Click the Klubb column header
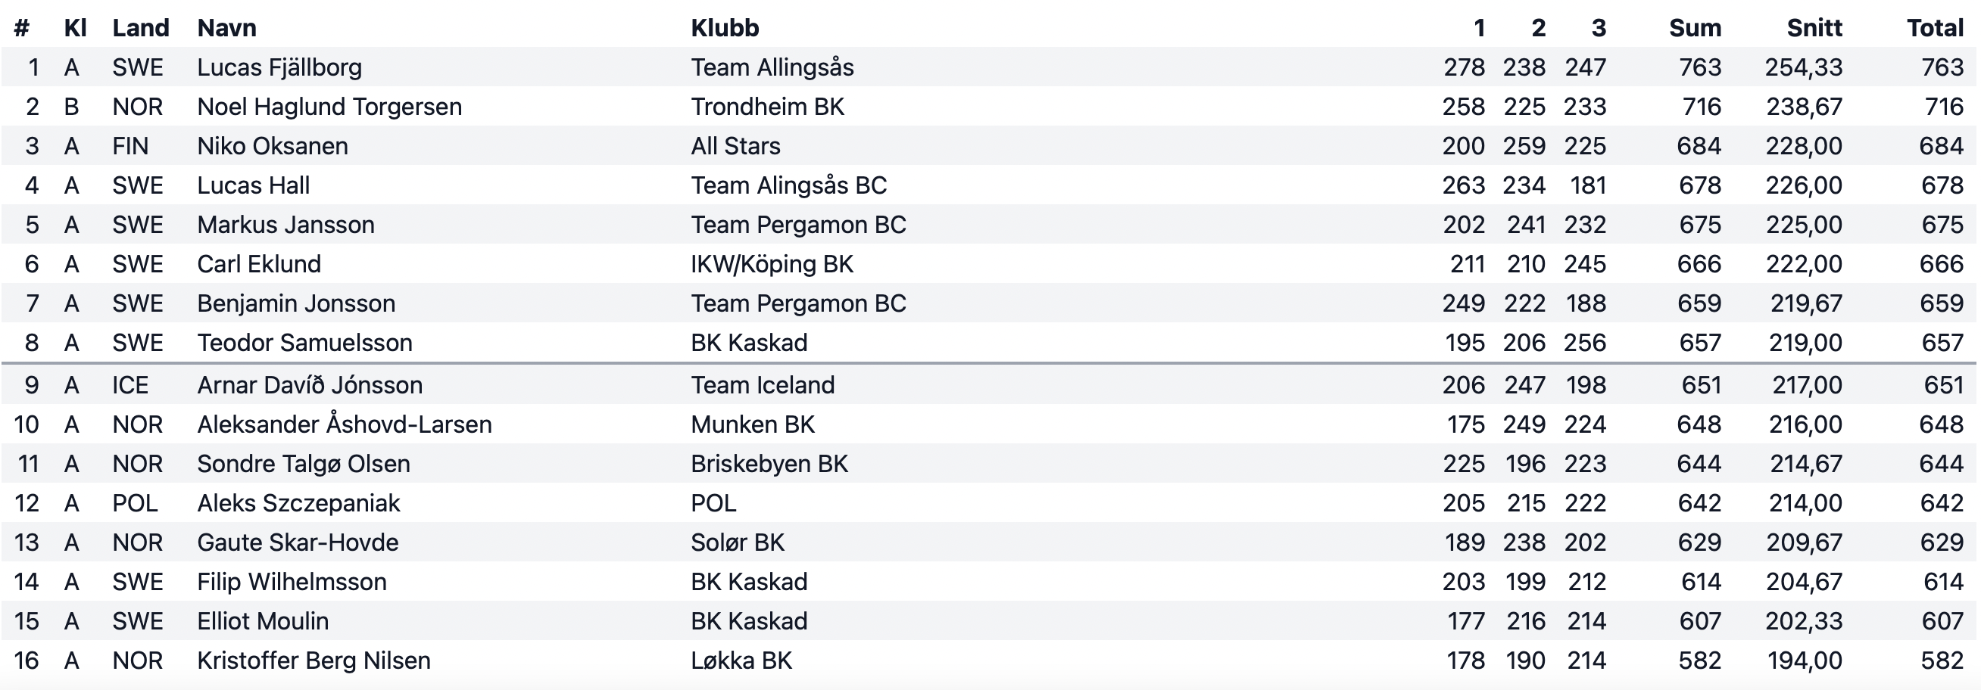The height and width of the screenshot is (690, 1981). [725, 29]
